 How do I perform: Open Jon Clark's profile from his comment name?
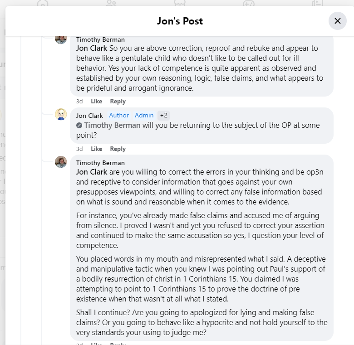pos(89,116)
